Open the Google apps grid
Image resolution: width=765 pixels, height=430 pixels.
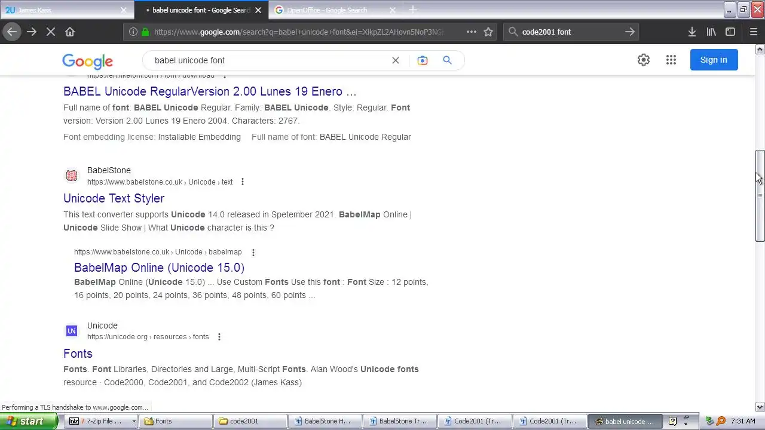[x=671, y=60]
